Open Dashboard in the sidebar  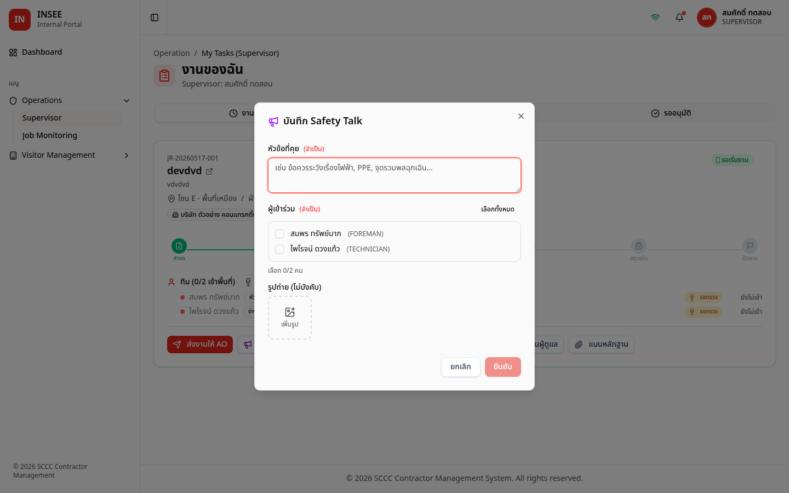tap(70, 52)
